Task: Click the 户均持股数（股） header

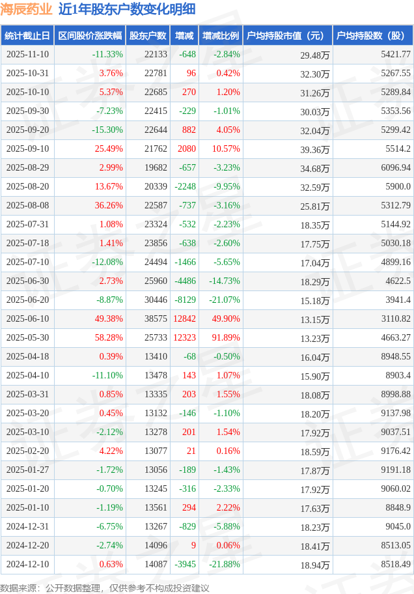Action: (x=372, y=36)
